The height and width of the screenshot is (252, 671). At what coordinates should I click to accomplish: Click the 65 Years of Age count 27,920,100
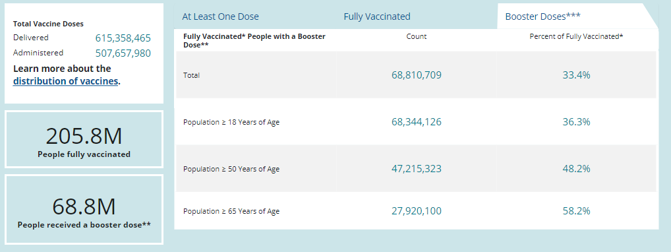coord(417,211)
